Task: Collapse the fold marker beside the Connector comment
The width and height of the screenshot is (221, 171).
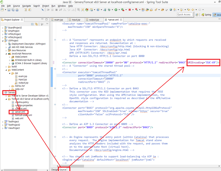Action: (55, 40)
